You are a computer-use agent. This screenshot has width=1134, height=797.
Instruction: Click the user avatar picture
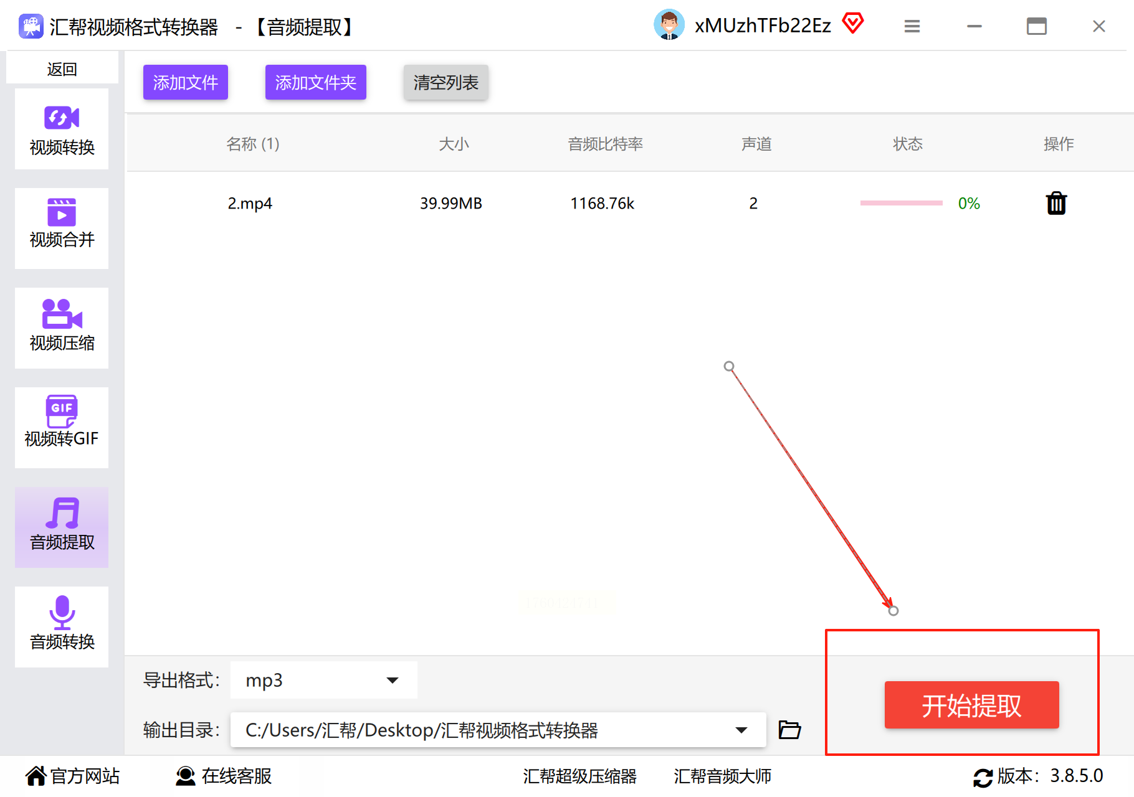[669, 25]
